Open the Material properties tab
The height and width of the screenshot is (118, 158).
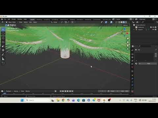coord(132,91)
